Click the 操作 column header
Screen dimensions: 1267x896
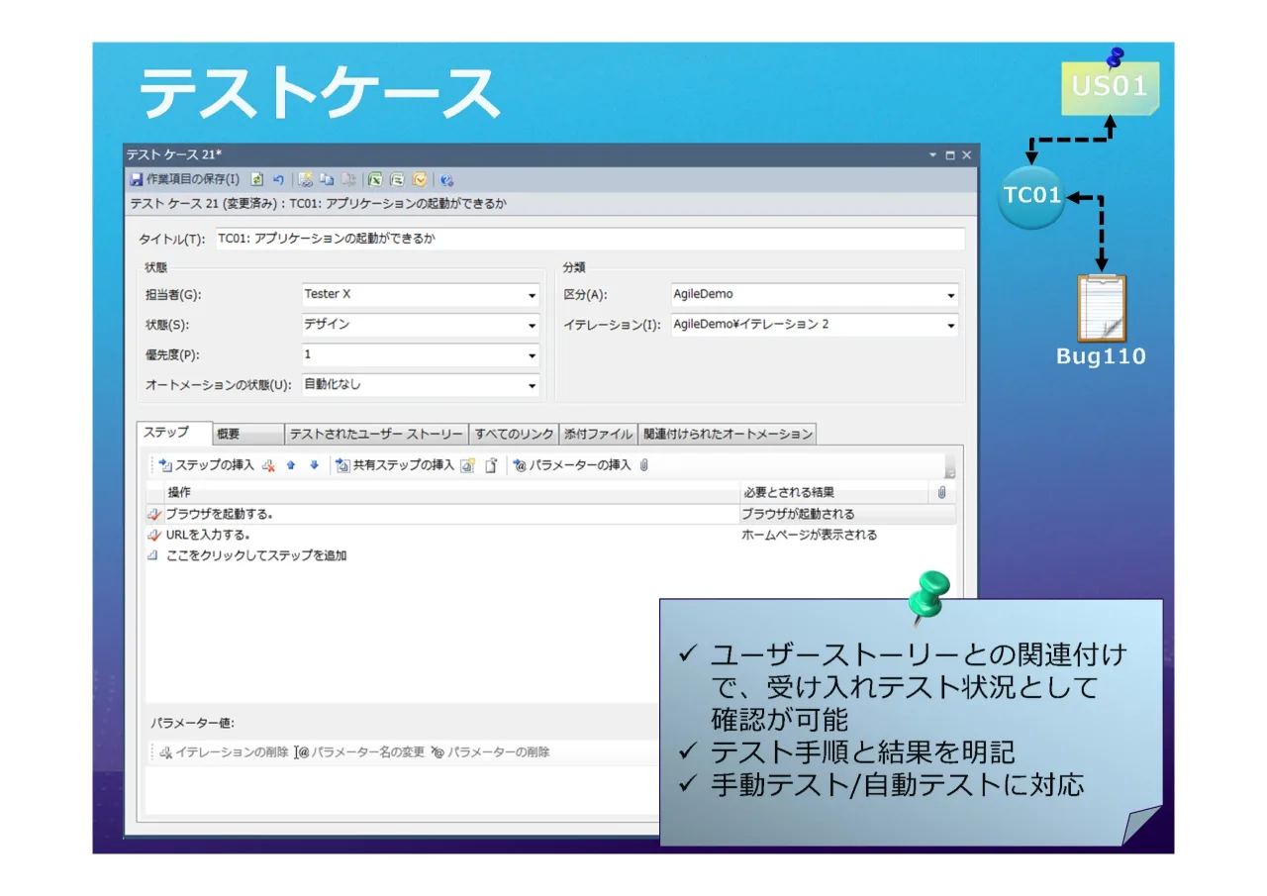point(450,492)
